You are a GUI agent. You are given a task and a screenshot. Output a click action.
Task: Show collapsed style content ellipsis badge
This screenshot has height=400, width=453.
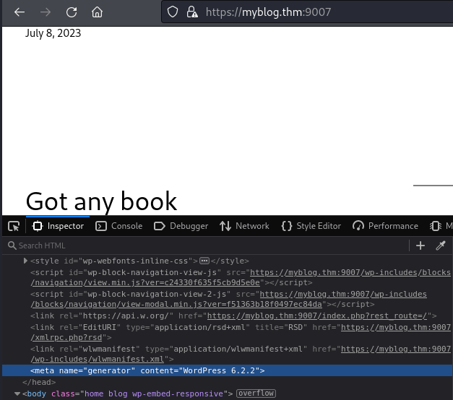204,261
